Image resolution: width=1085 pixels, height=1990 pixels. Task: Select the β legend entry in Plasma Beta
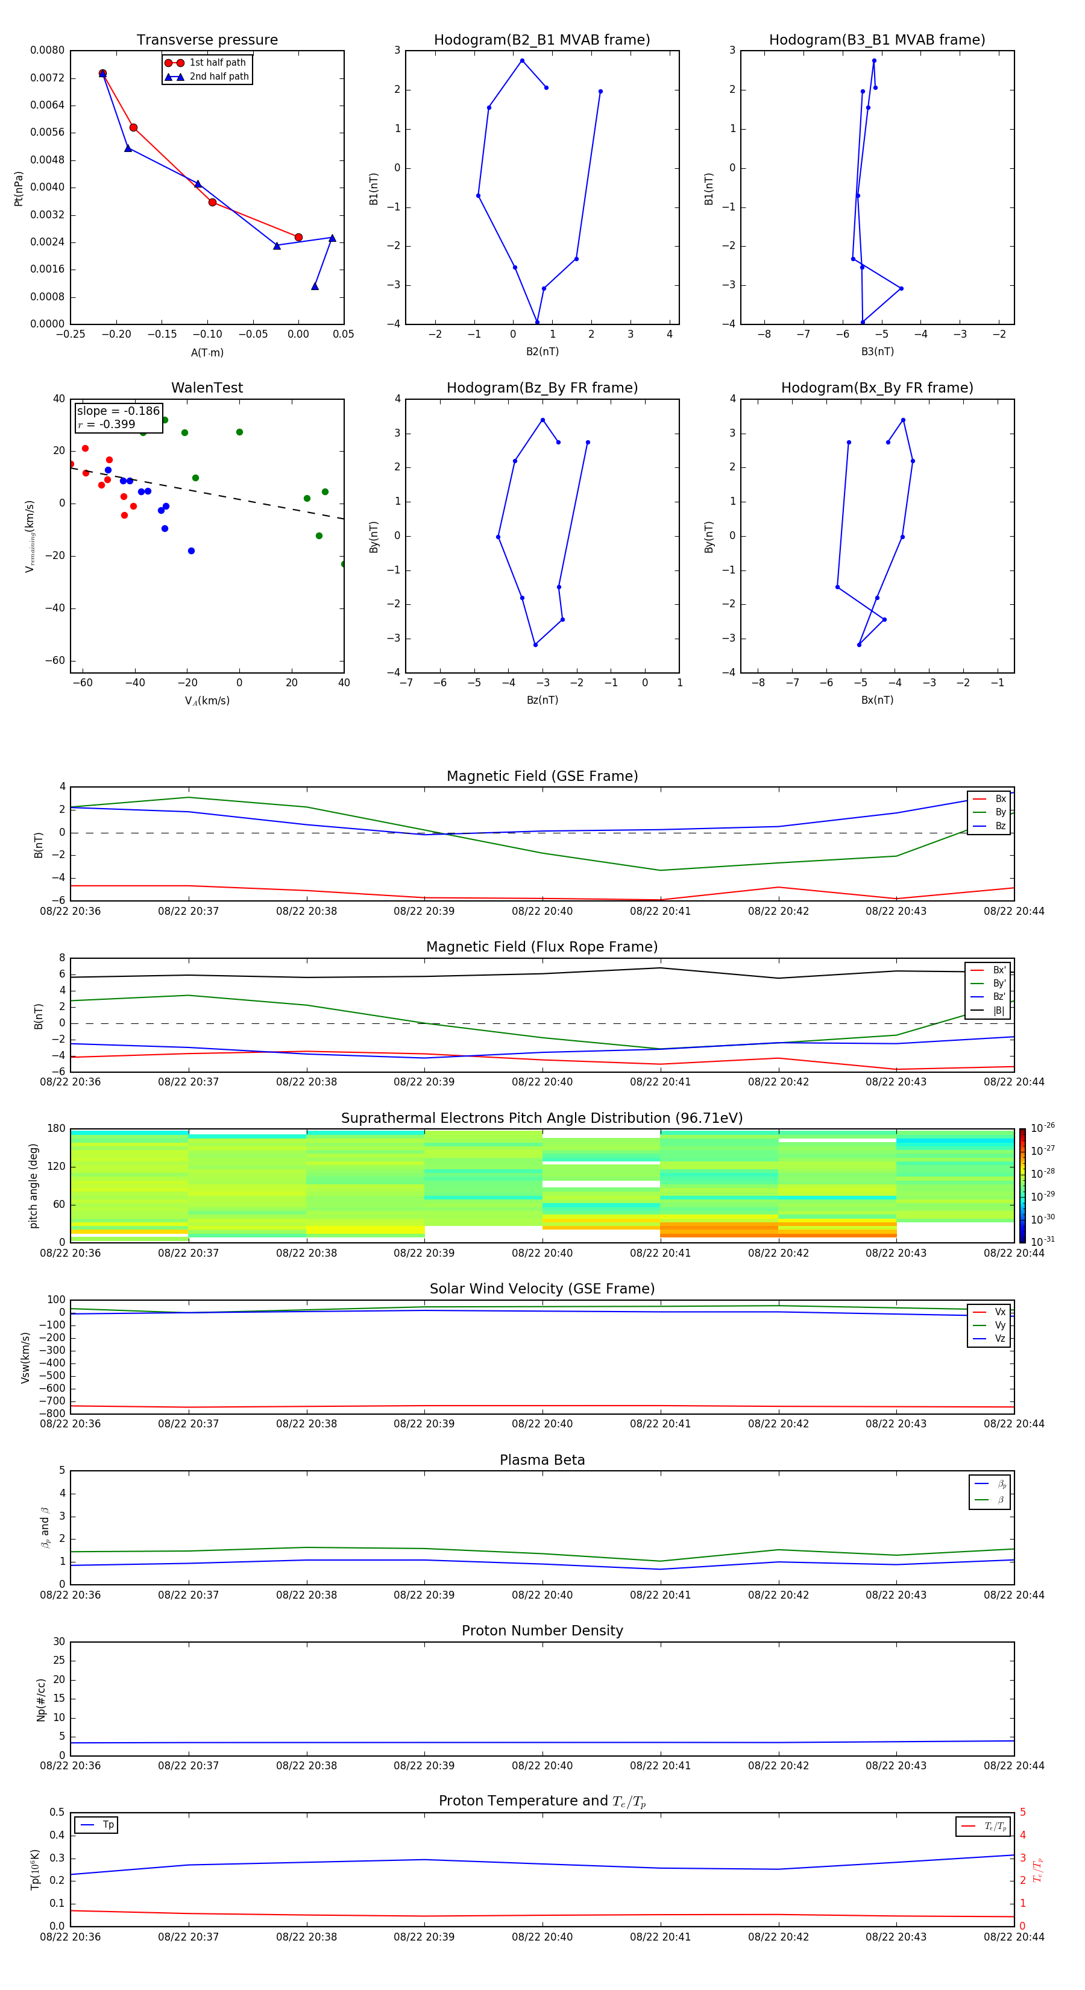990,1500
